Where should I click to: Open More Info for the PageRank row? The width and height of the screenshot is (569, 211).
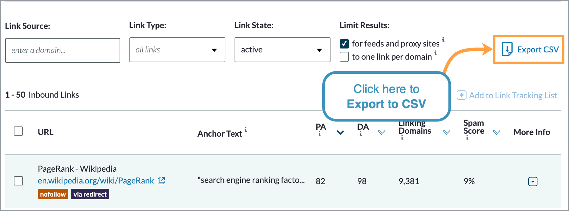click(x=533, y=181)
